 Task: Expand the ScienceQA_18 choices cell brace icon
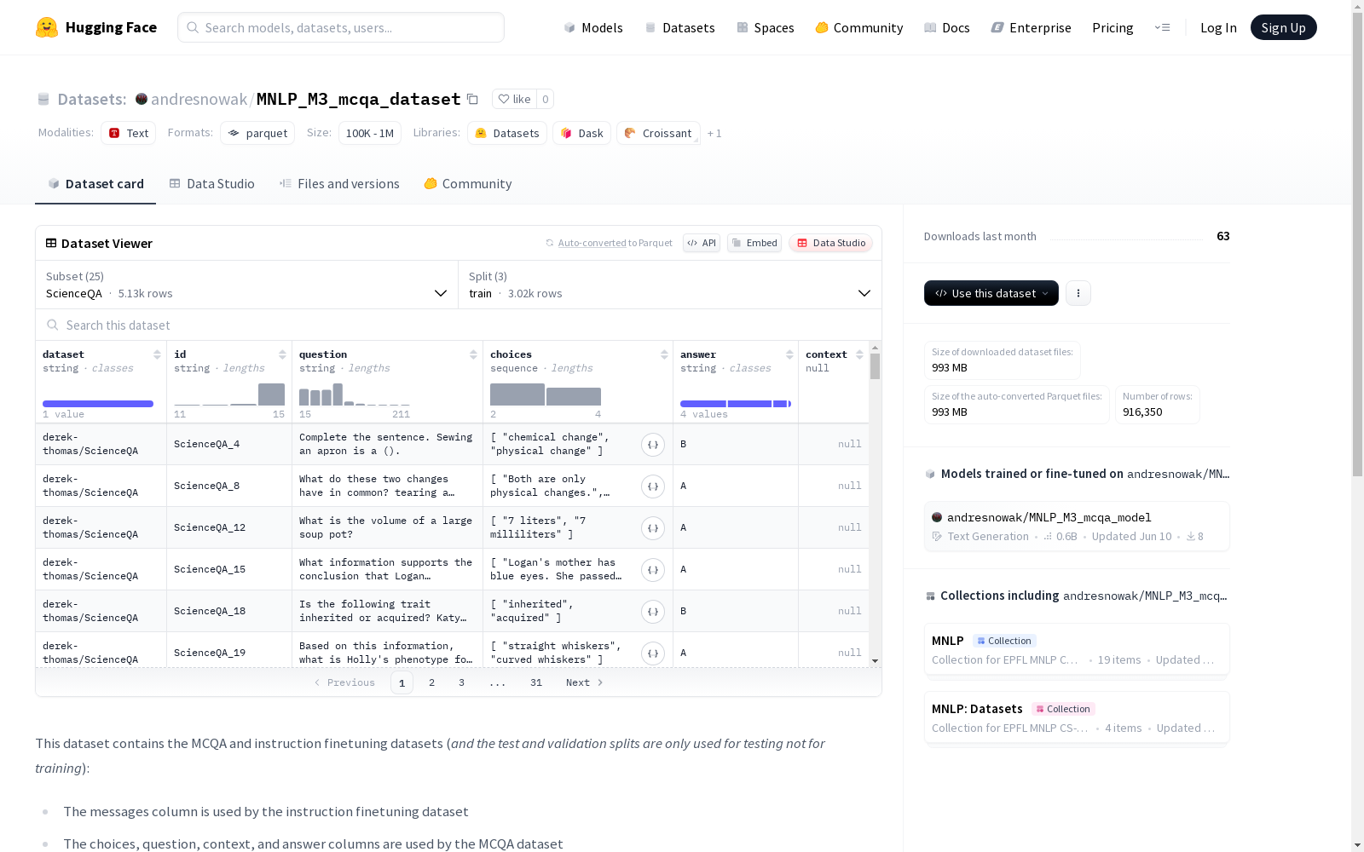[653, 611]
